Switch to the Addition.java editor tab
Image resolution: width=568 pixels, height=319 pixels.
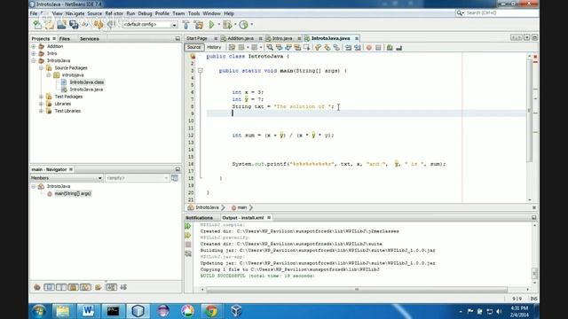(241, 38)
